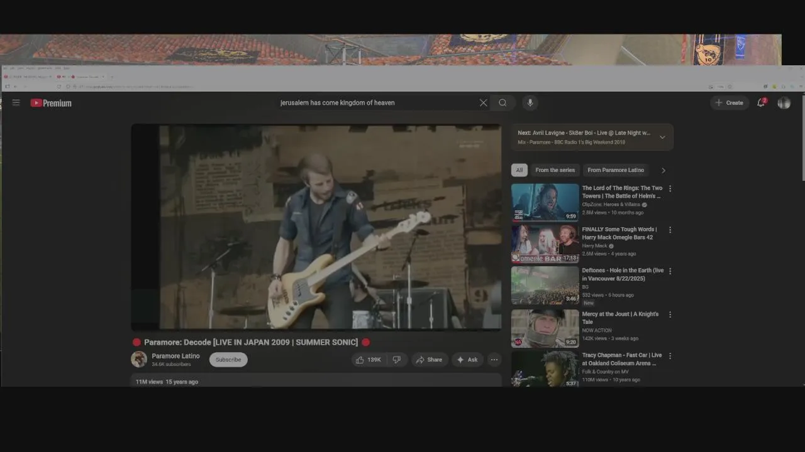Click the Mix - Paramore BBC Radio subtitle
805x452 pixels.
[x=571, y=143]
